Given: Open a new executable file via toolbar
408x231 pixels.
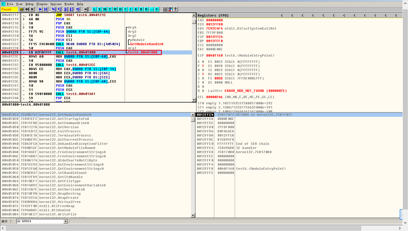Looking at the screenshot, I should (22, 9).
